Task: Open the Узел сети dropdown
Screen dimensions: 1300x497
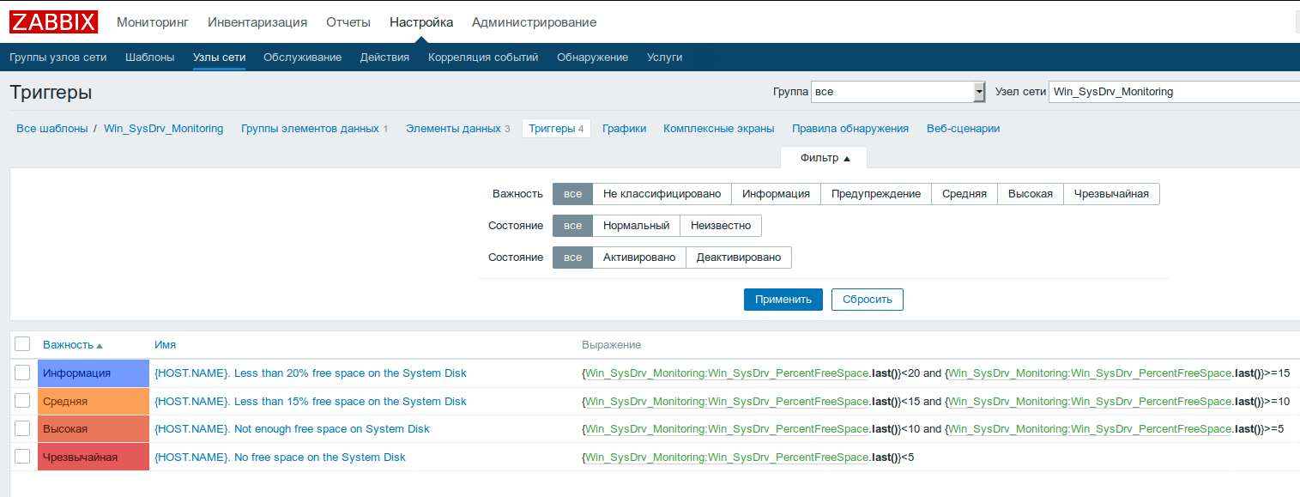Action: 1174,92
